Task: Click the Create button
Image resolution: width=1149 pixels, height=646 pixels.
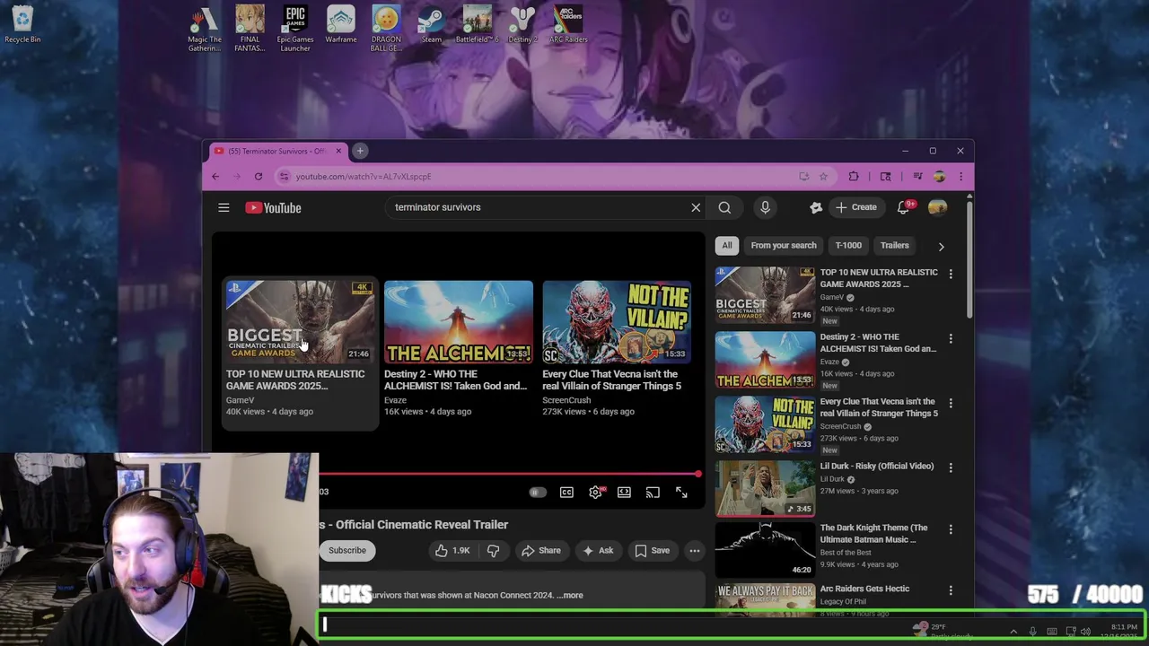Action: click(855, 207)
